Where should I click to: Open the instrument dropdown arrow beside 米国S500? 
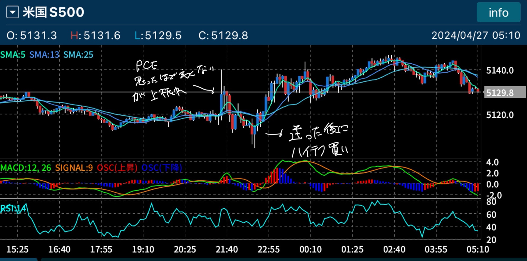point(13,12)
